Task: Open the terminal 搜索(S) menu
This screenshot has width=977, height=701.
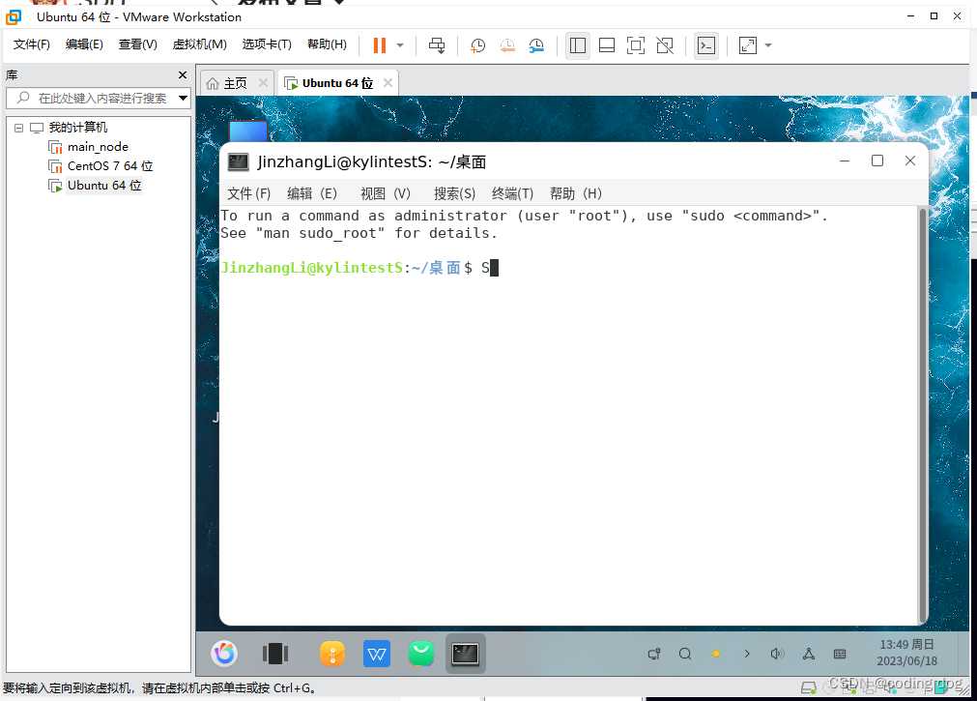Action: pyautogui.click(x=454, y=193)
